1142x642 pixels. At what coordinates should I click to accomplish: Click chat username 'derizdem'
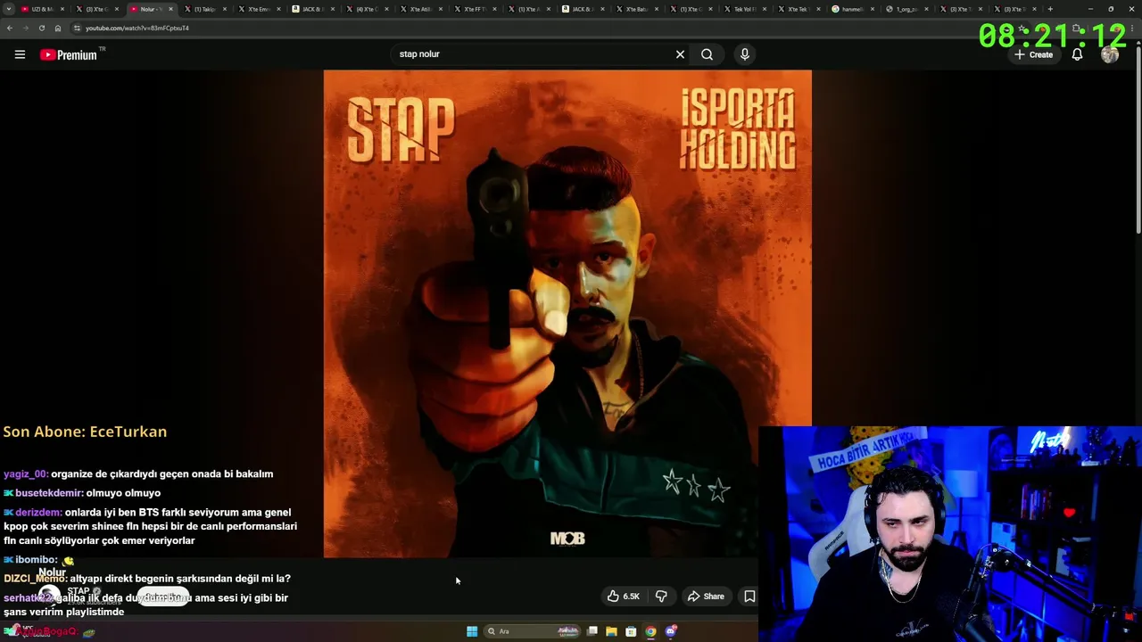pyautogui.click(x=38, y=513)
